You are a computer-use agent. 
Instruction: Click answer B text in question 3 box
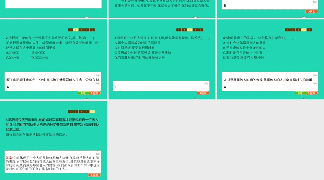point(116,87)
